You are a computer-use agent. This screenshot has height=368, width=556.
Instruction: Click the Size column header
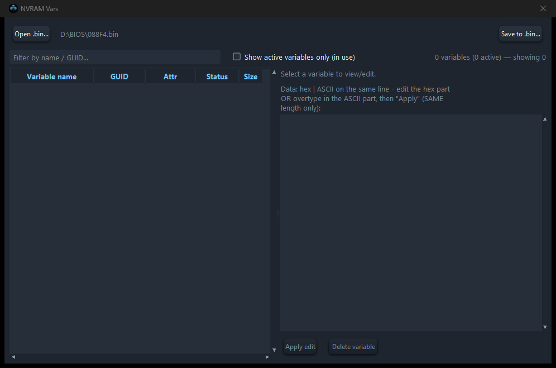pos(250,77)
